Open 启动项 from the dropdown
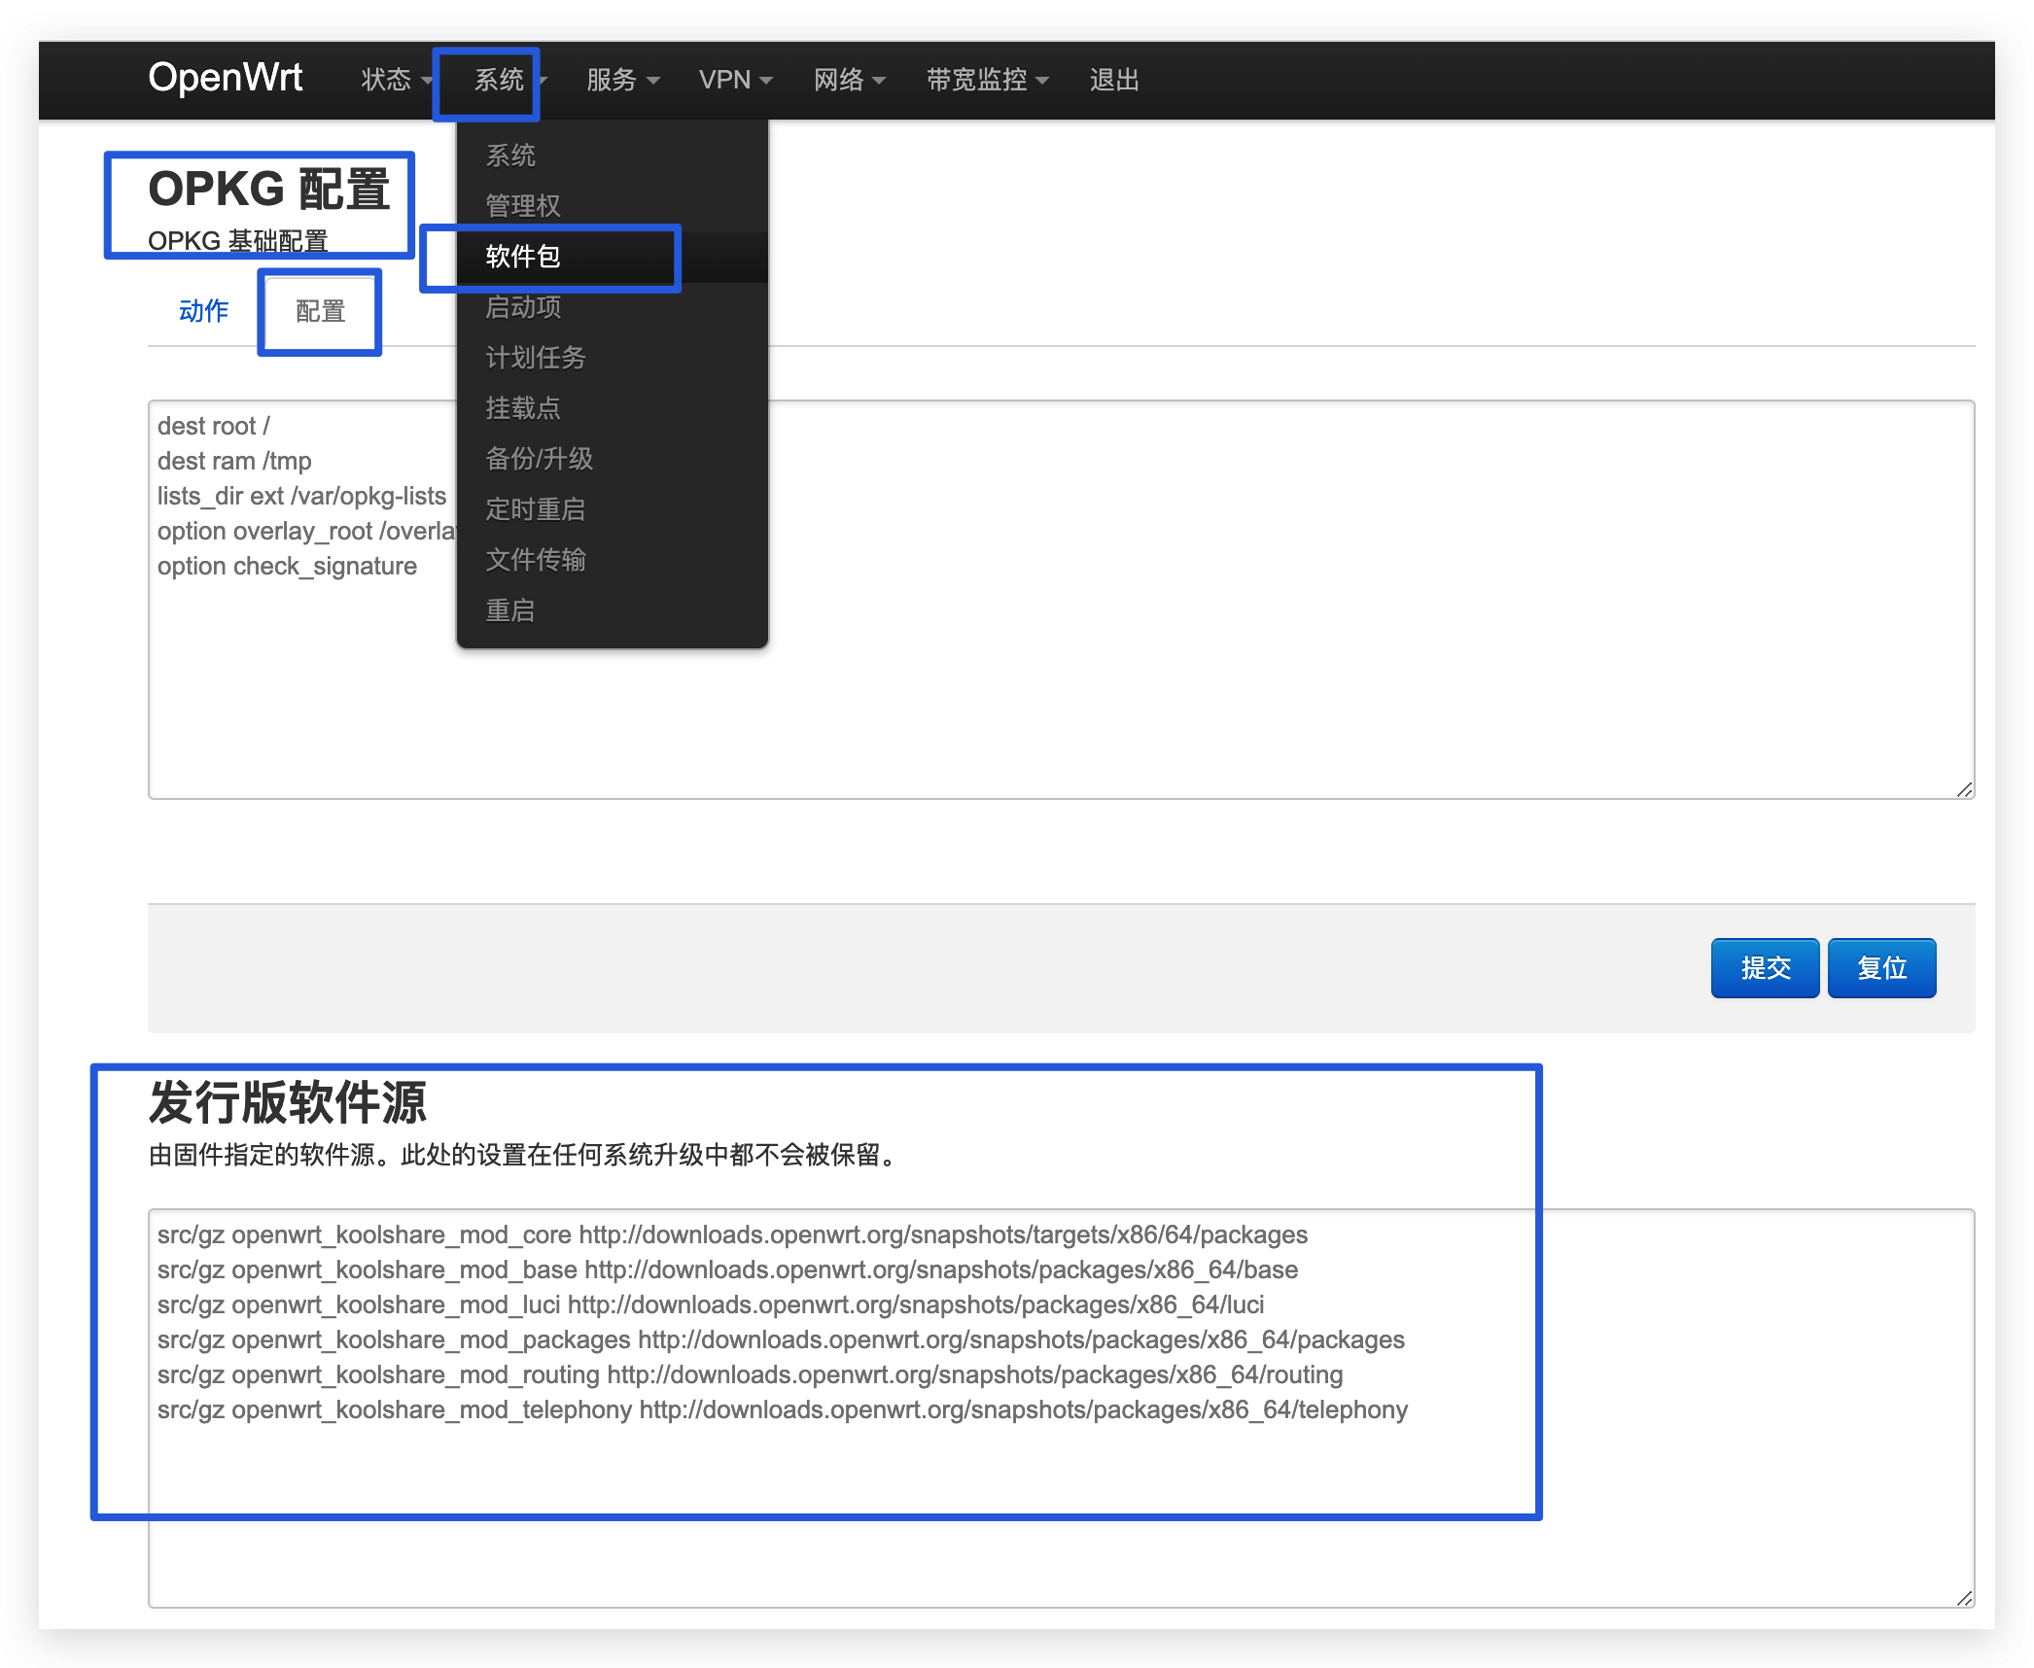The height and width of the screenshot is (1668, 2034). click(x=523, y=307)
